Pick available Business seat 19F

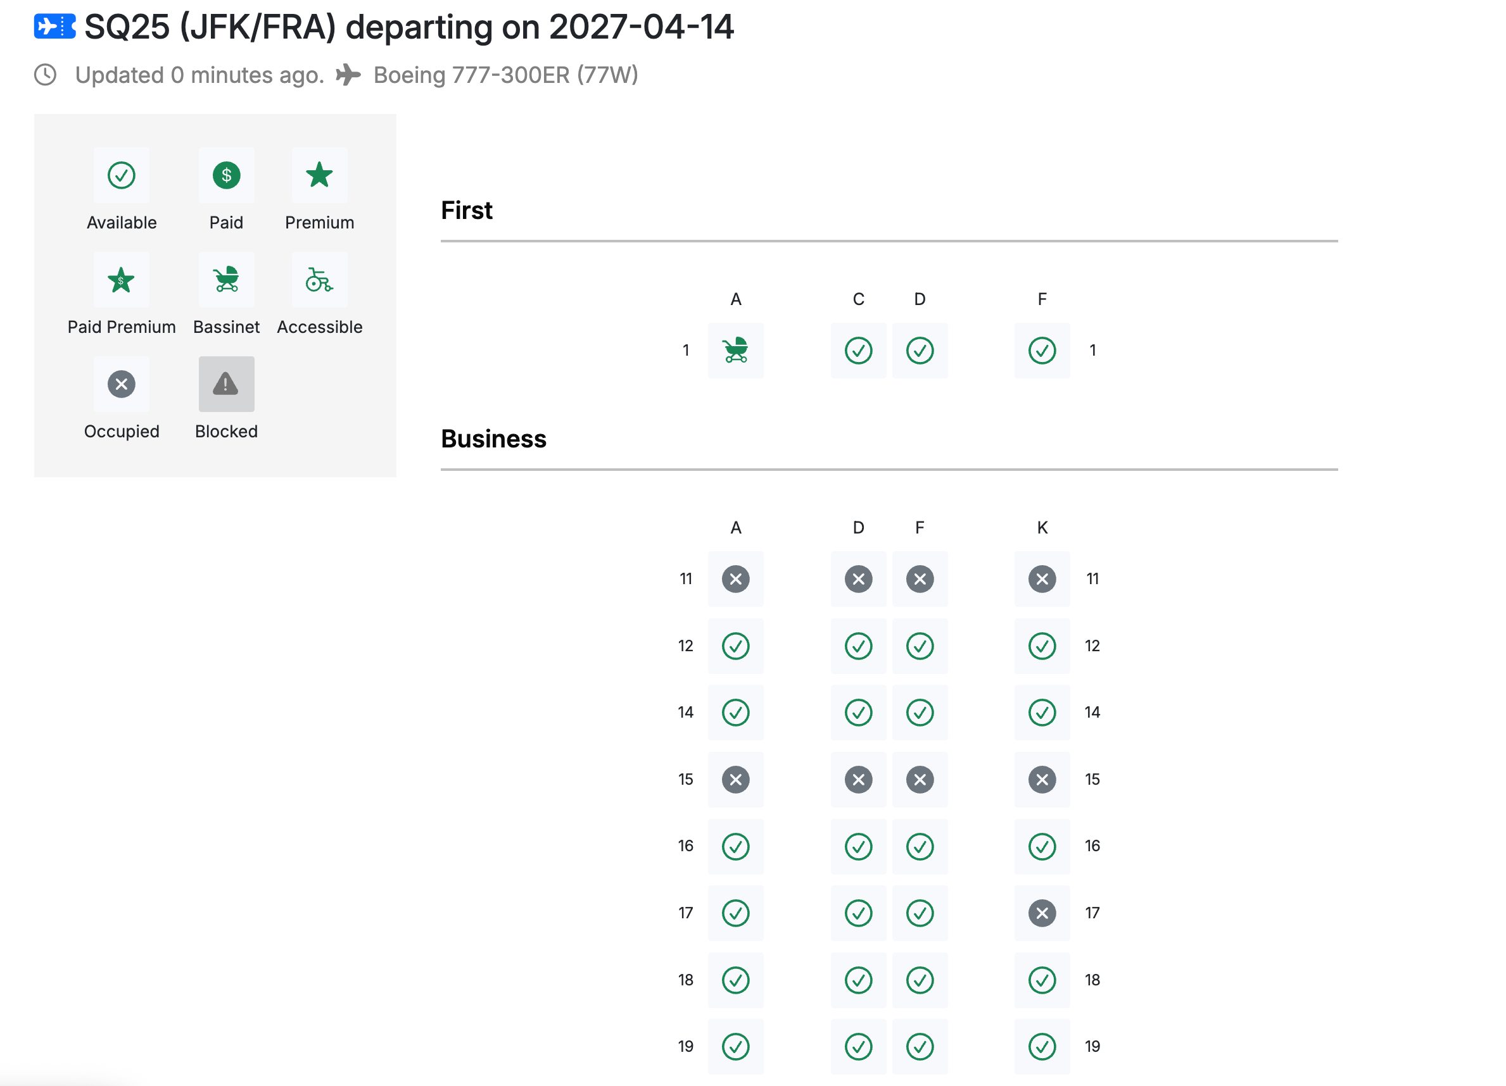click(920, 1047)
